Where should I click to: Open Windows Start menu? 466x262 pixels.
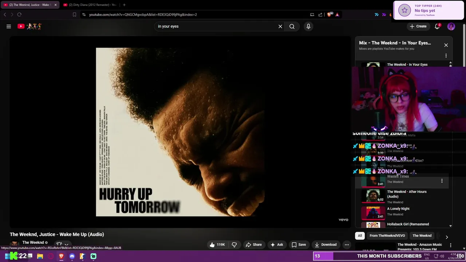click(7, 256)
